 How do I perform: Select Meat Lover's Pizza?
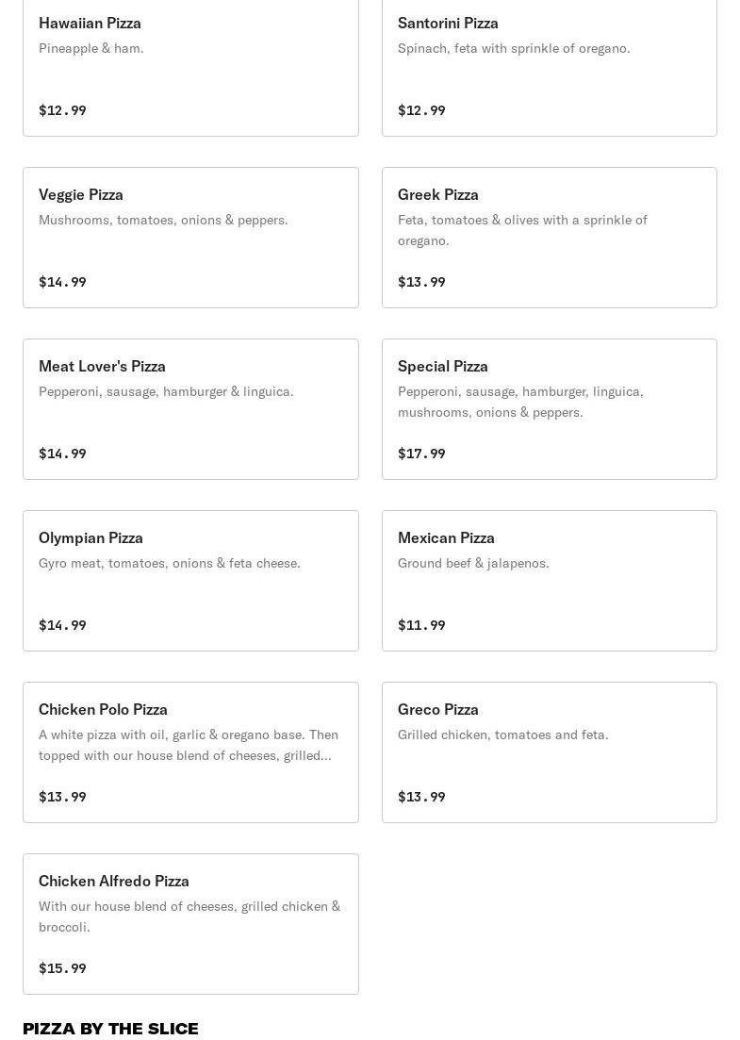(191, 409)
